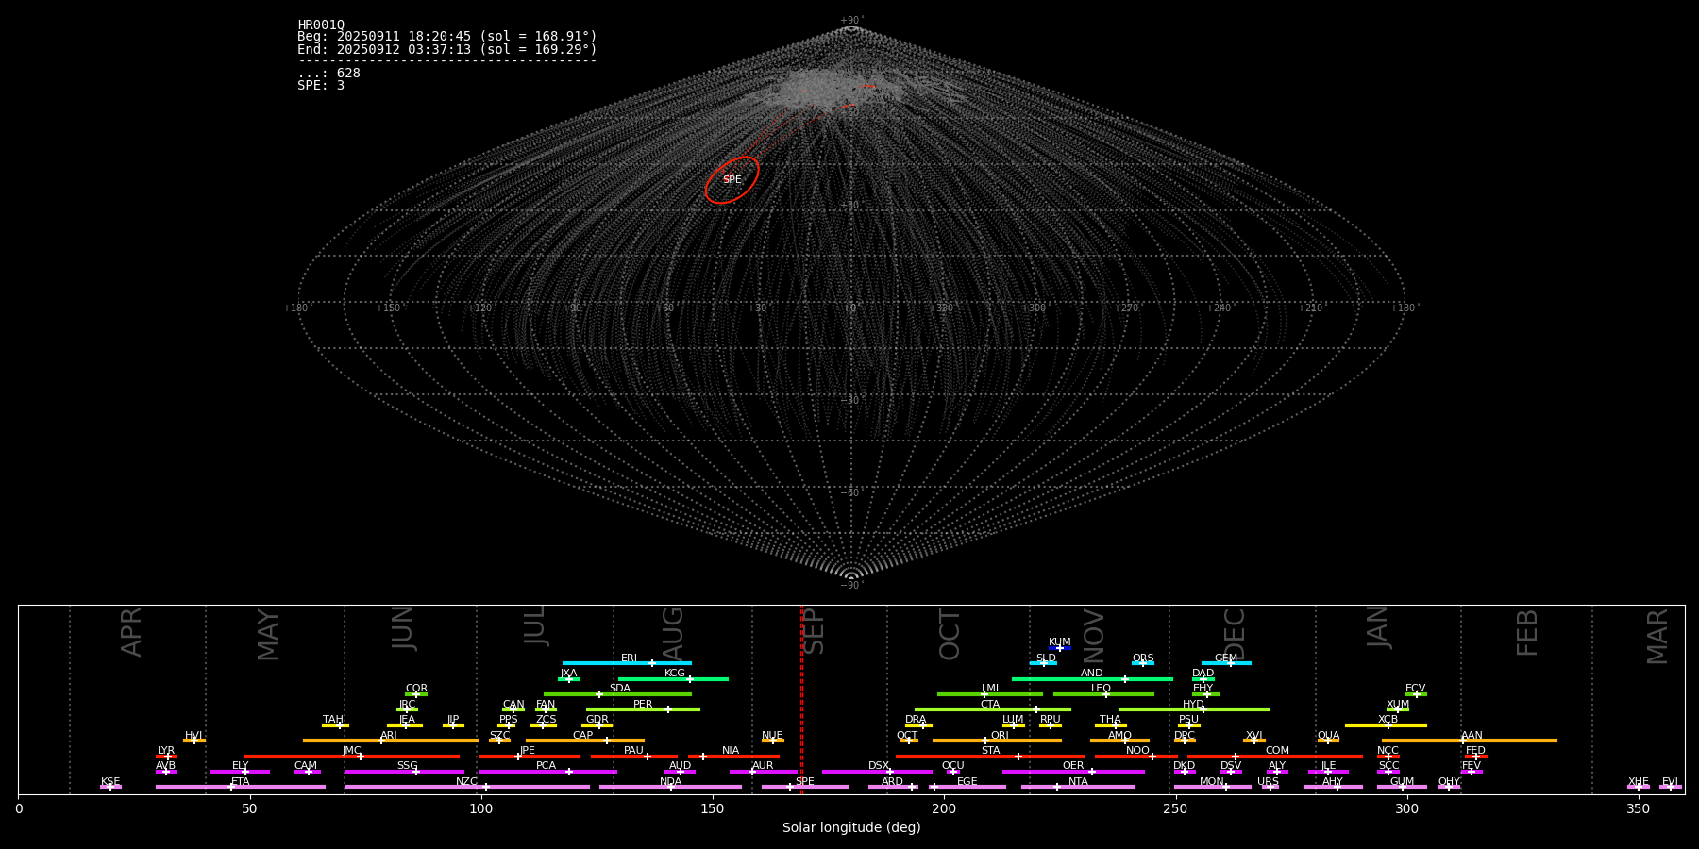
Task: Click the MON shower label
Action: [x=1212, y=782]
